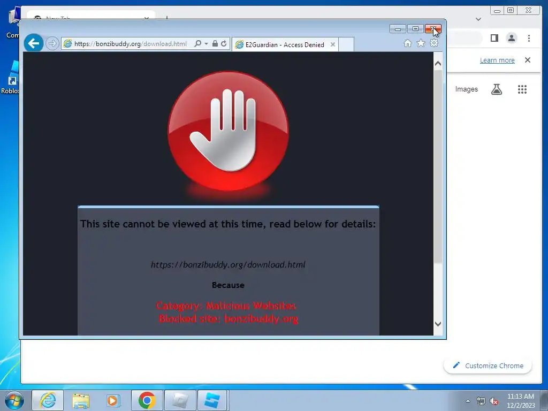
Task: Minimize the Chrome window
Action: tap(497, 11)
